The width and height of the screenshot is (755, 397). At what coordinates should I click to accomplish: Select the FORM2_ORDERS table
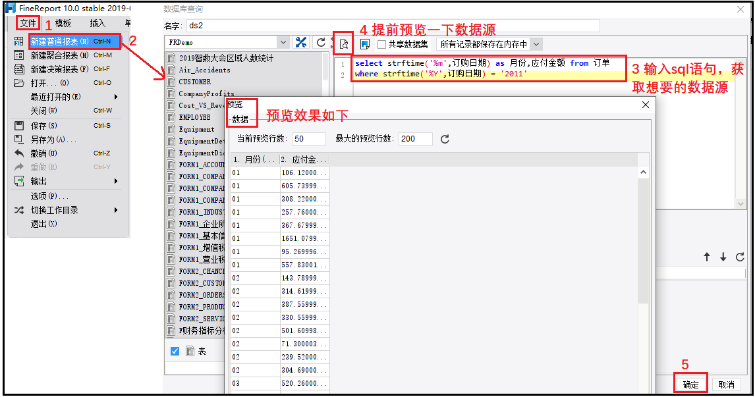202,295
